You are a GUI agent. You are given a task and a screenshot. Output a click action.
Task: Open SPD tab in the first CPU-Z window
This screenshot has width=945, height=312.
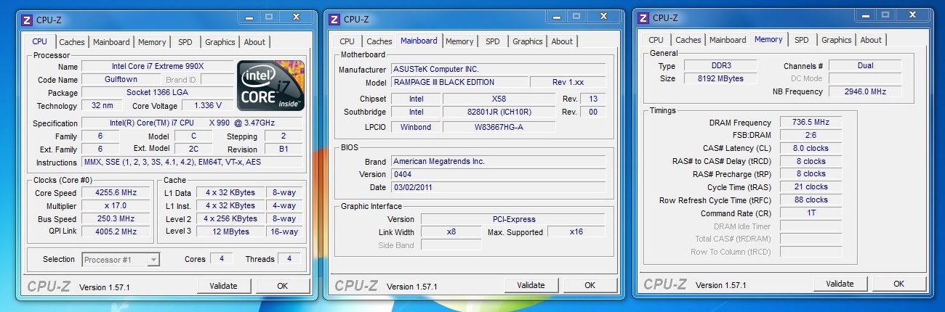click(x=185, y=42)
